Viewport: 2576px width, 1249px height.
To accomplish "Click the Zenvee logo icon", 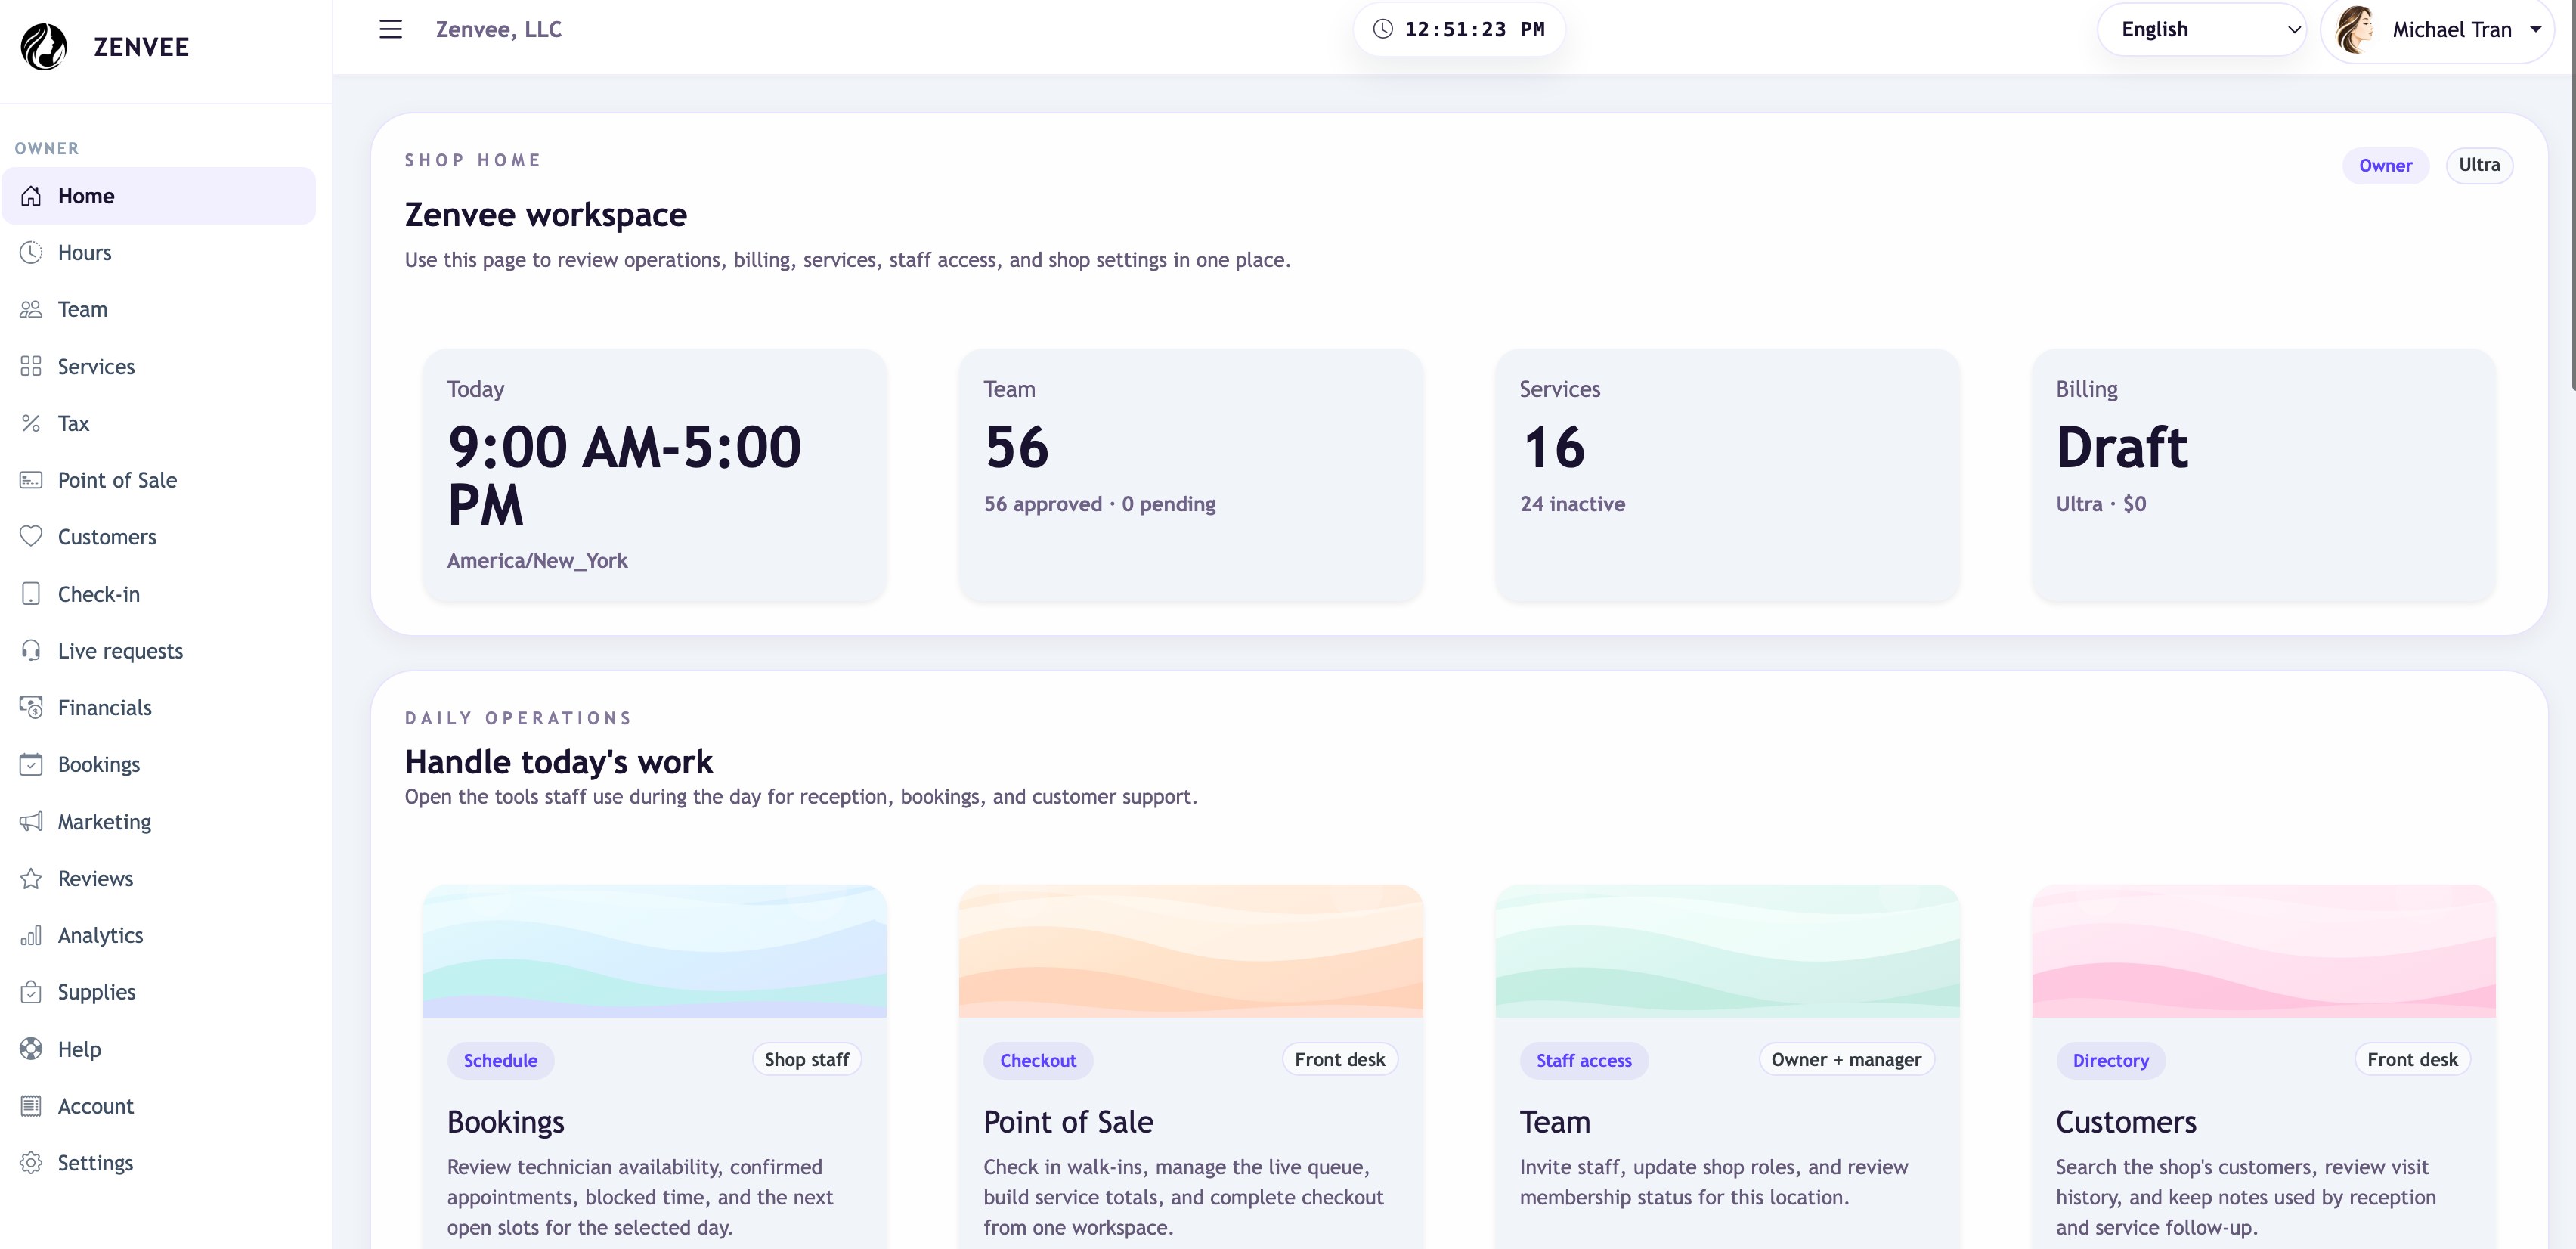I will (44, 47).
